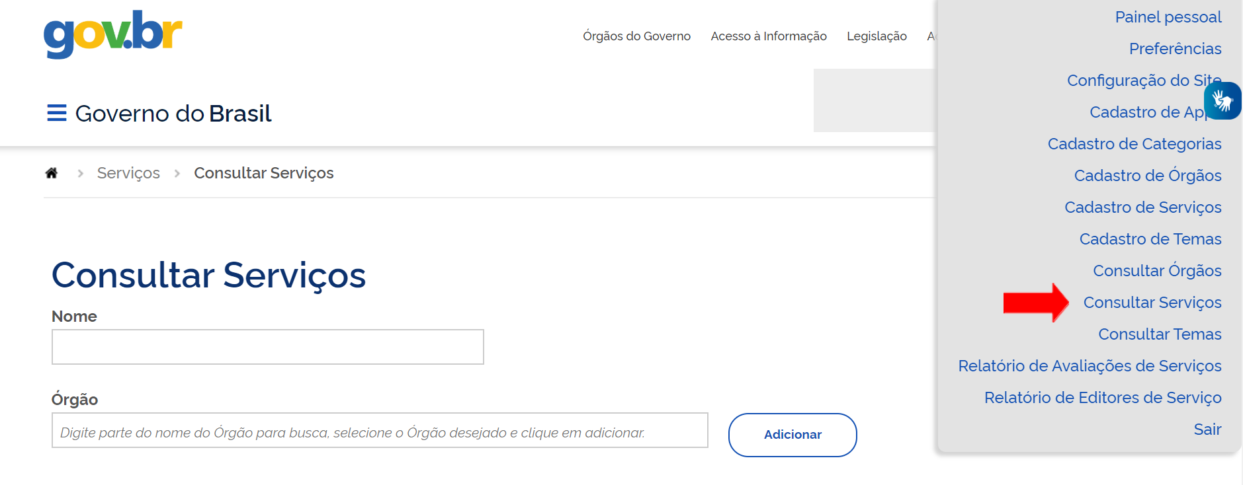Open Preferências in the user menu

[x=1175, y=49]
